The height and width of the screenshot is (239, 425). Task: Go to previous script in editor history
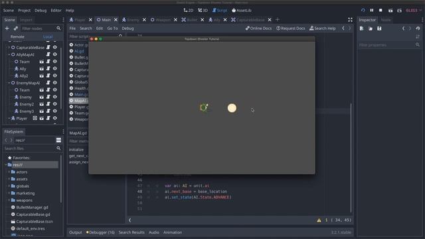[343, 28]
